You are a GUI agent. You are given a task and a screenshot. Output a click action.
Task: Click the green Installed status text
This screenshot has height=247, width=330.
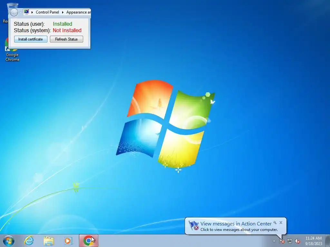pos(63,24)
